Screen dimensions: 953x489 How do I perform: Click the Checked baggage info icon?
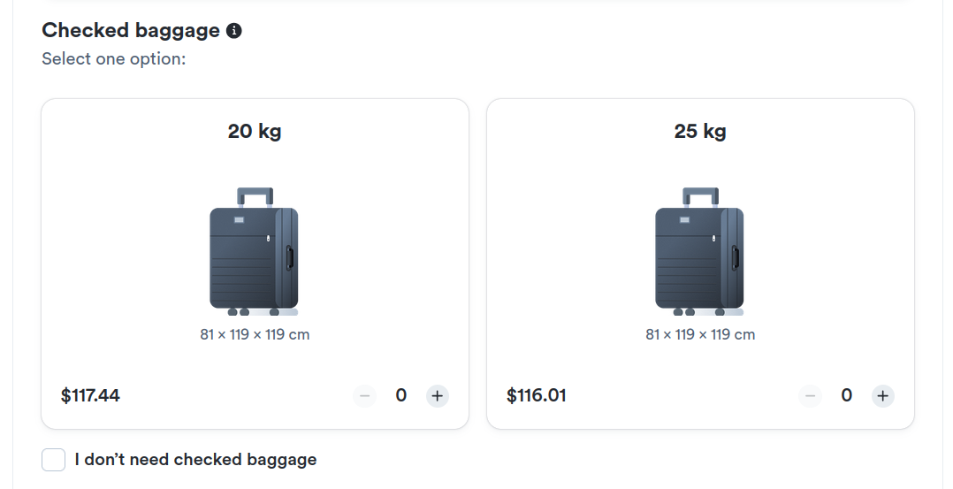click(x=233, y=31)
